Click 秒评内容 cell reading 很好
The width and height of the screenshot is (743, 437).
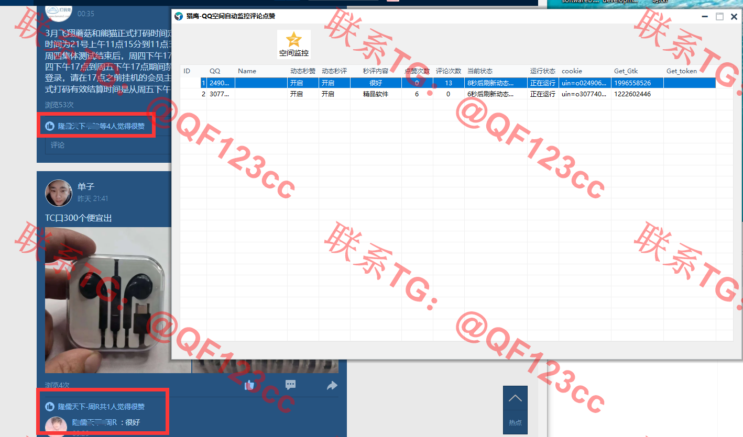coord(376,83)
